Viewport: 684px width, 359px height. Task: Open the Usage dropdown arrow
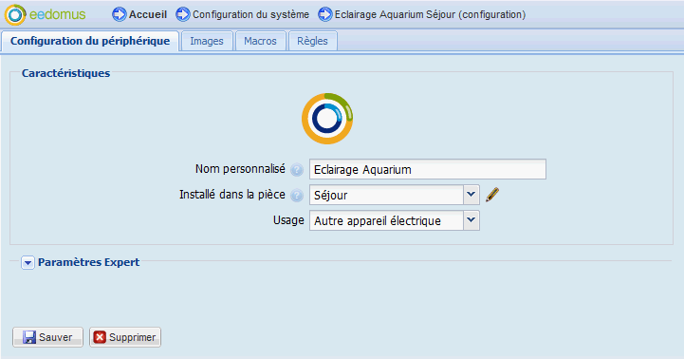pyautogui.click(x=471, y=220)
